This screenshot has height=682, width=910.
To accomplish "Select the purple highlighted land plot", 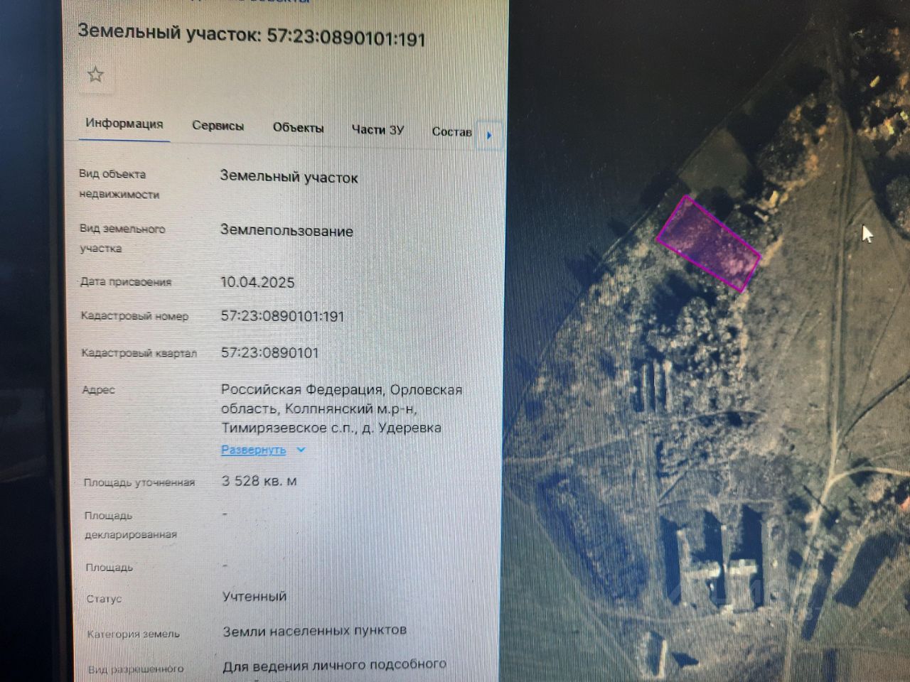I will pos(708,244).
